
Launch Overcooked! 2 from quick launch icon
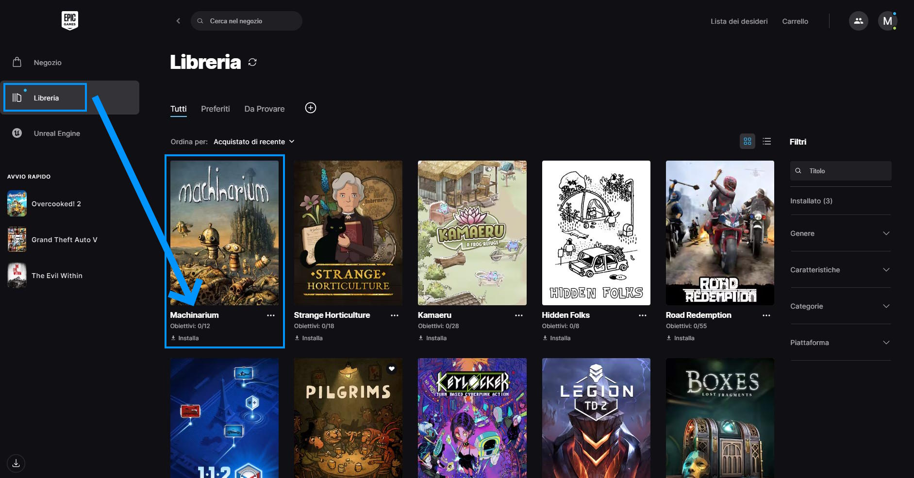(x=17, y=204)
